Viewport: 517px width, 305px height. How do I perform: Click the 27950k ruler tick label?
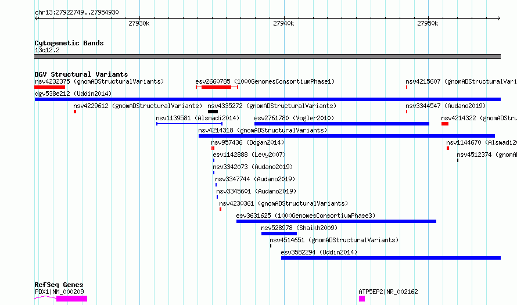click(x=428, y=23)
